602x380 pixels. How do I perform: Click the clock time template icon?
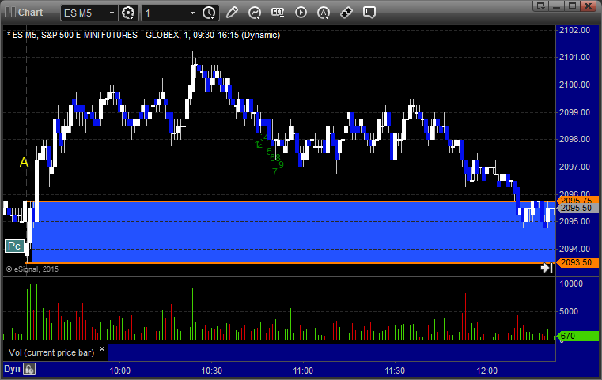pos(209,13)
